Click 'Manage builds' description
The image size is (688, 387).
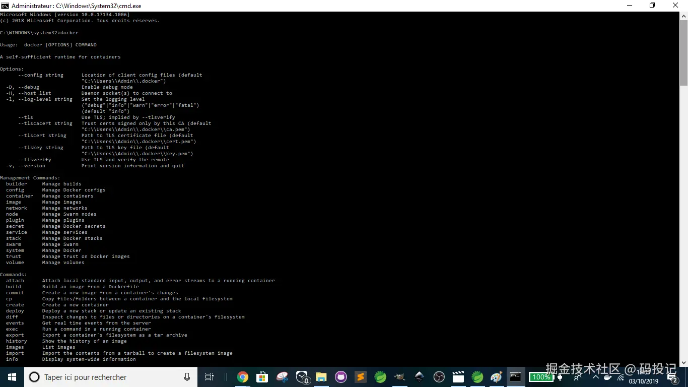tap(62, 184)
